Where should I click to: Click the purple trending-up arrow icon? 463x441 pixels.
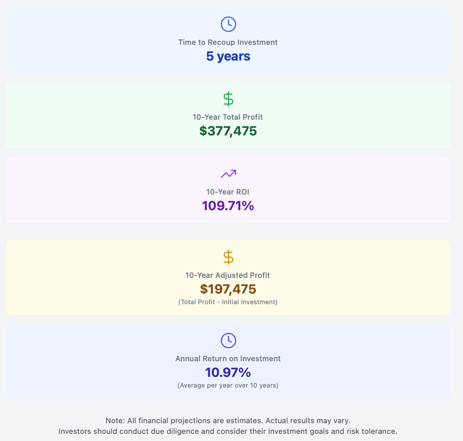228,174
